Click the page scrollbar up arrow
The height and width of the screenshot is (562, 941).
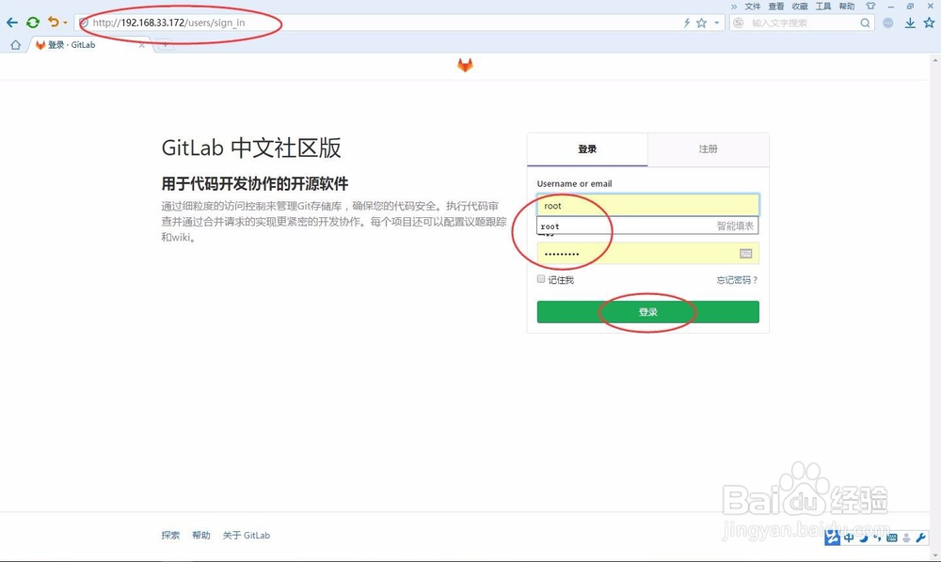pyautogui.click(x=935, y=60)
